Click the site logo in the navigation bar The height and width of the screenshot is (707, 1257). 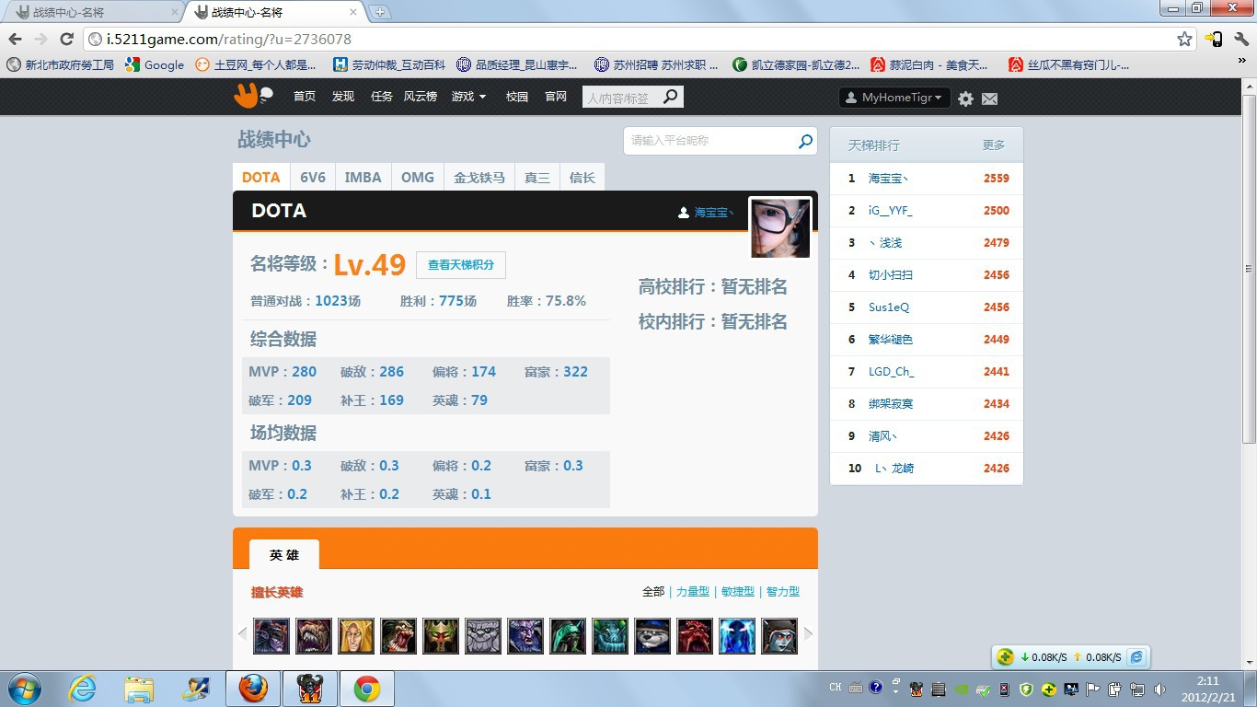(x=253, y=96)
